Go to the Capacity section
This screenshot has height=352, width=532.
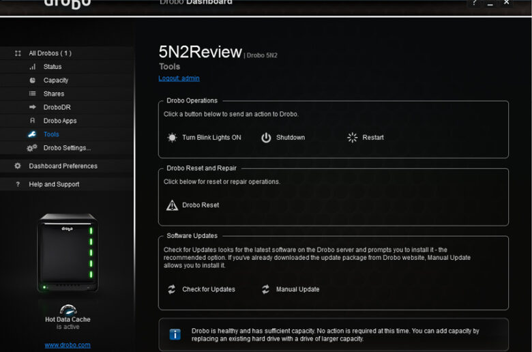coord(56,80)
